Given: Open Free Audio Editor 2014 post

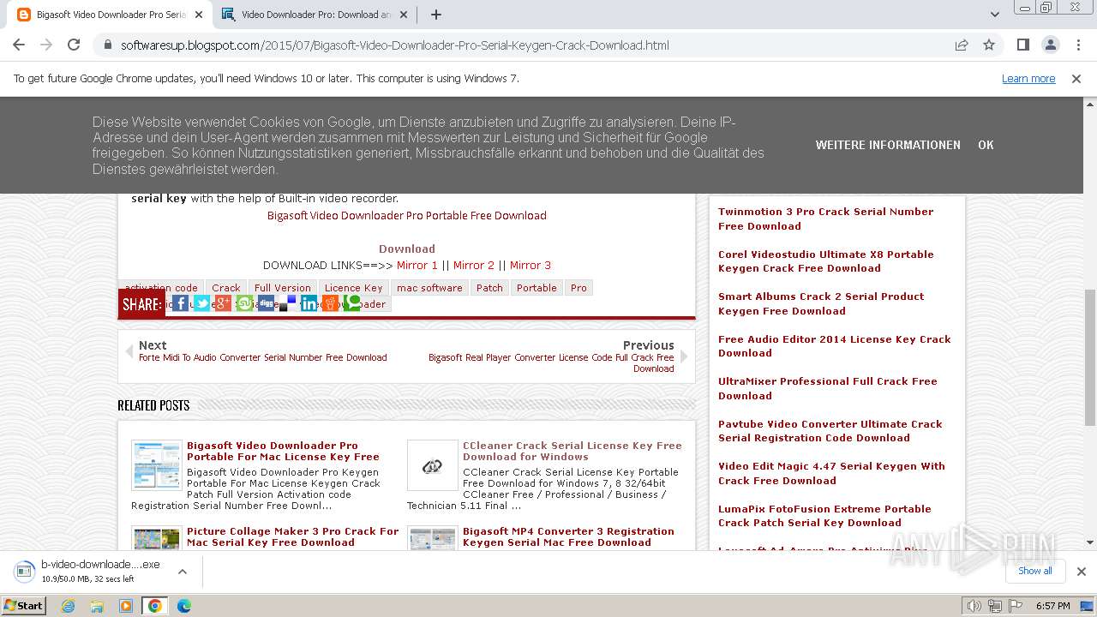Looking at the screenshot, I should [835, 346].
